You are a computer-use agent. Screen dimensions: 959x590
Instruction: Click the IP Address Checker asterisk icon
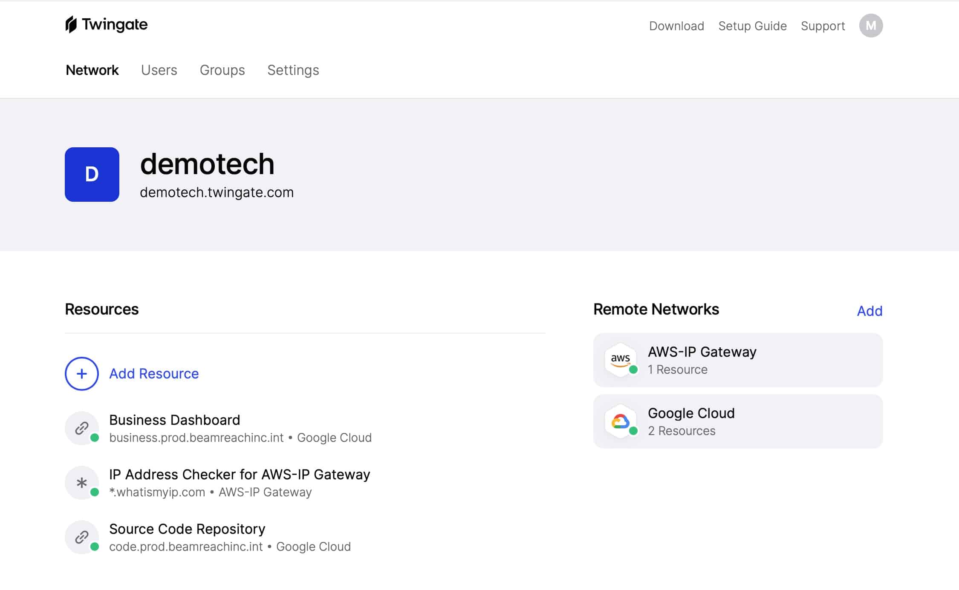coord(82,482)
